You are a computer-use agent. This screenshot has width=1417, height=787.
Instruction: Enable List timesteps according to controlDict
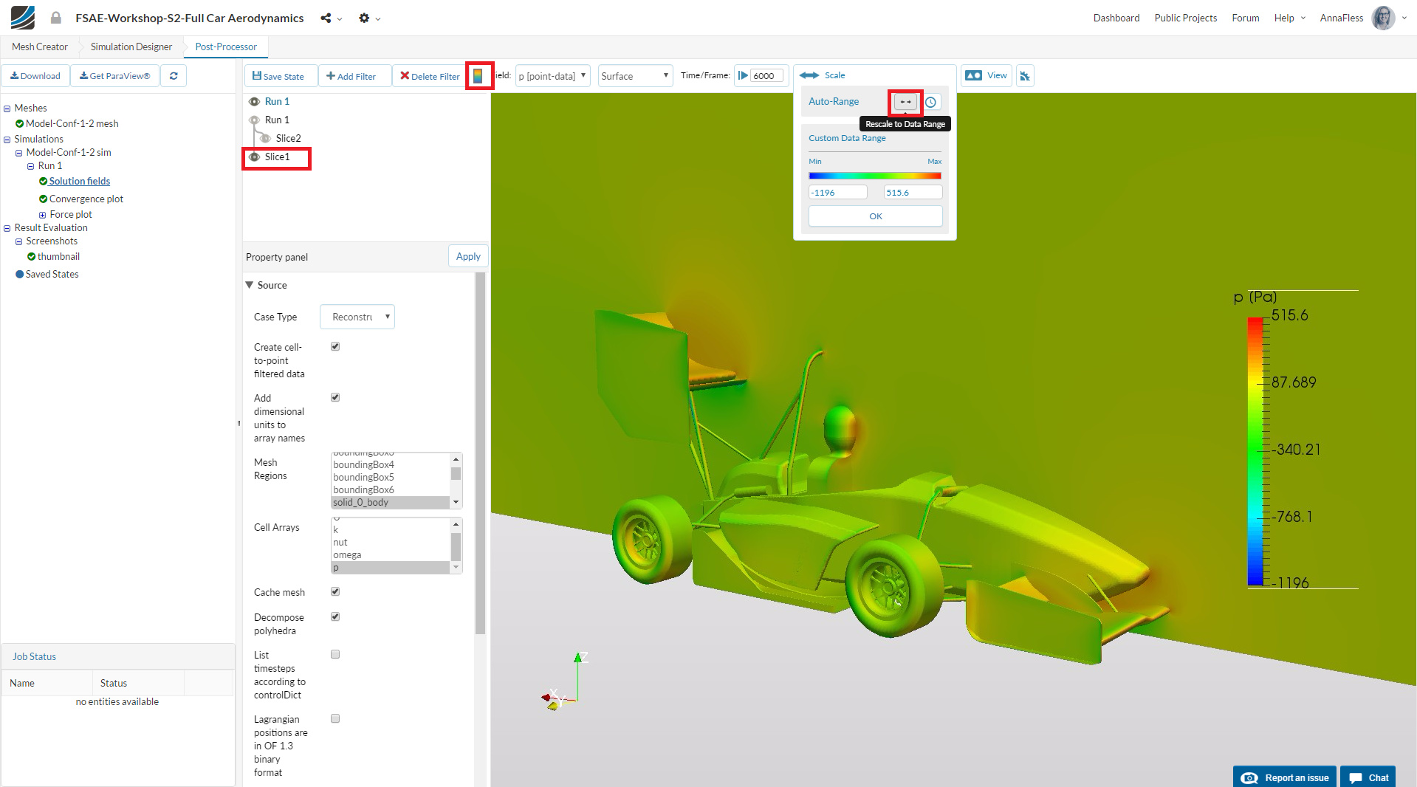(335, 654)
